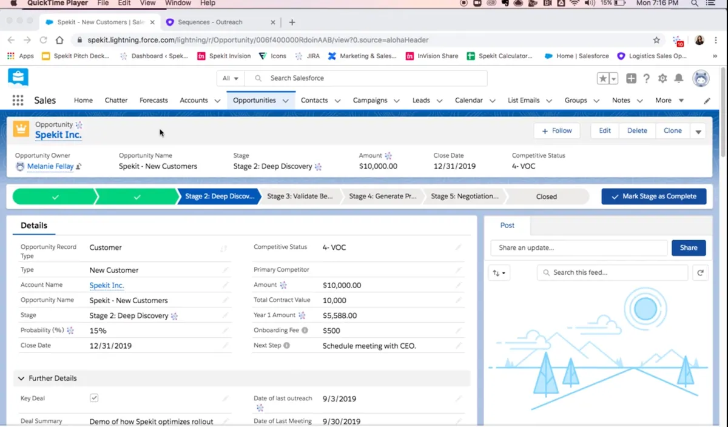Click the Spekit icon next to Amount header
This screenshot has width=728, height=427.
pyautogui.click(x=388, y=156)
